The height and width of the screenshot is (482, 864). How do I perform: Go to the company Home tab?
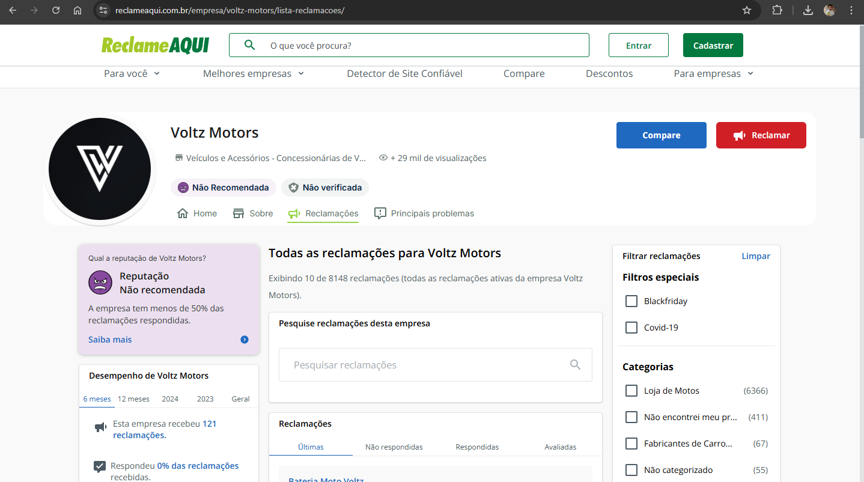[x=197, y=213]
